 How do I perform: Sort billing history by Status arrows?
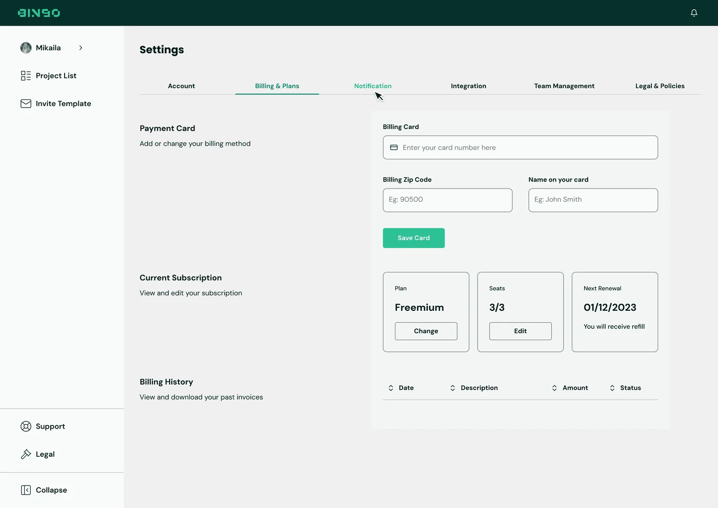pos(612,388)
